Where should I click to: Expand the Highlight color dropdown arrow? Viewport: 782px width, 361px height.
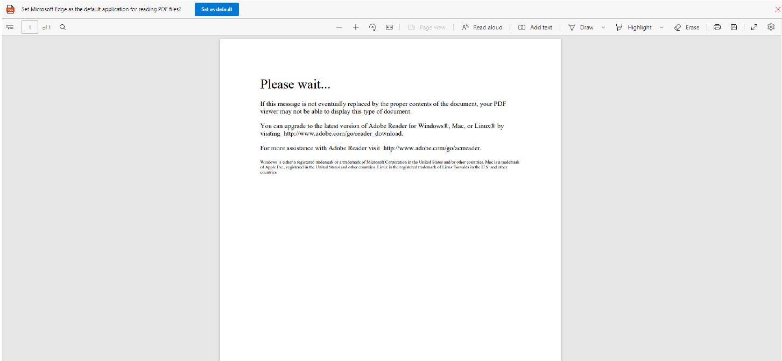pyautogui.click(x=661, y=27)
